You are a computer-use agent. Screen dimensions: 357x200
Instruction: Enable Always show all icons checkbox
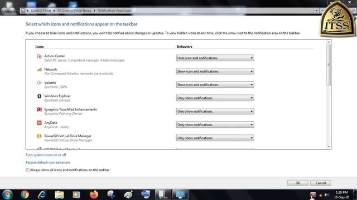coord(27,170)
